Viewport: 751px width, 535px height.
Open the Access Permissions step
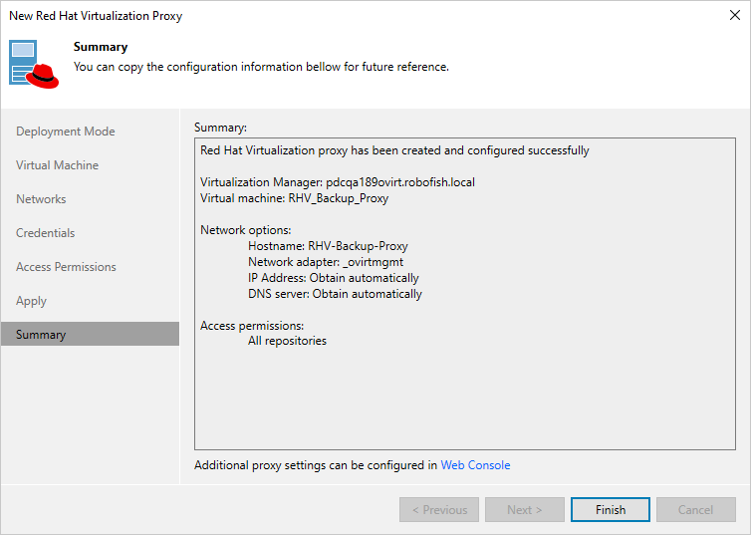(66, 267)
